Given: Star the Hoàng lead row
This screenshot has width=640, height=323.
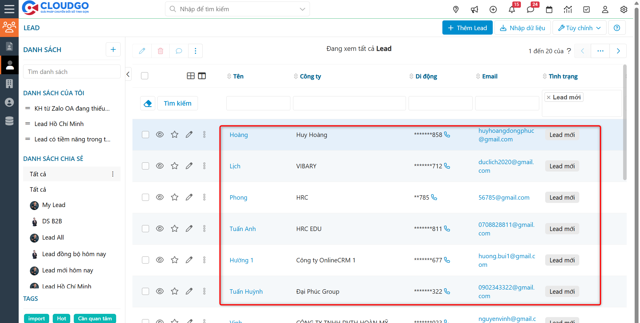Looking at the screenshot, I should pos(175,135).
